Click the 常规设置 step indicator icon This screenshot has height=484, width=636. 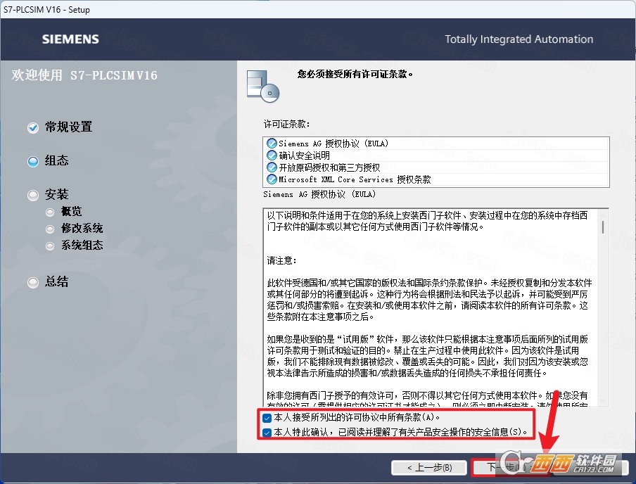(x=33, y=128)
